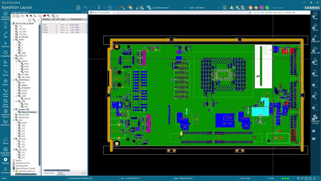Collapse the USB tree node
Image resolution: width=321 pixels, height=181 pixels.
pyautogui.click(x=17, y=101)
